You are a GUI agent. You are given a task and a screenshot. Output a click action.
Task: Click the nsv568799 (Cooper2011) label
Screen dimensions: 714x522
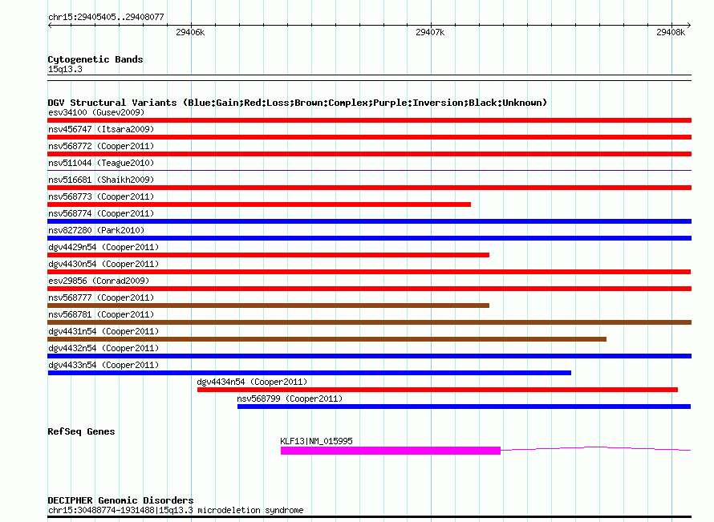click(290, 399)
